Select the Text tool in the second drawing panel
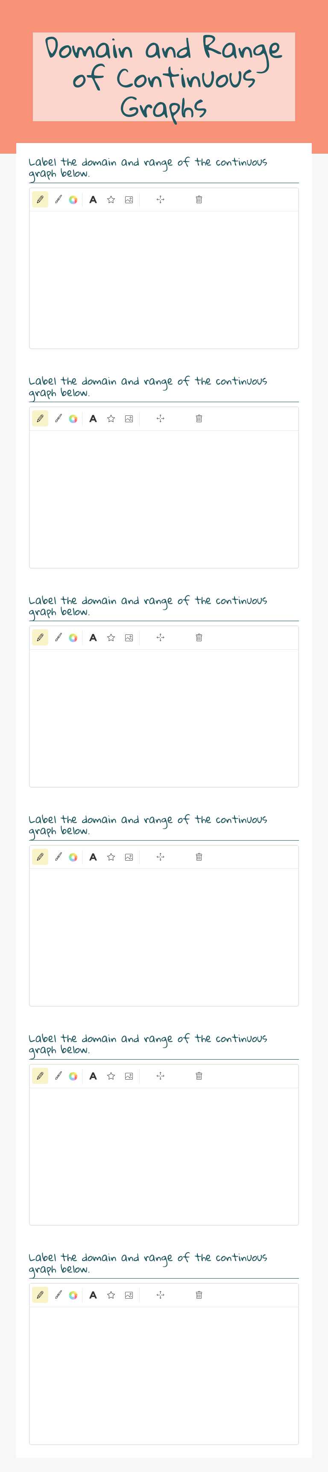 tap(93, 419)
